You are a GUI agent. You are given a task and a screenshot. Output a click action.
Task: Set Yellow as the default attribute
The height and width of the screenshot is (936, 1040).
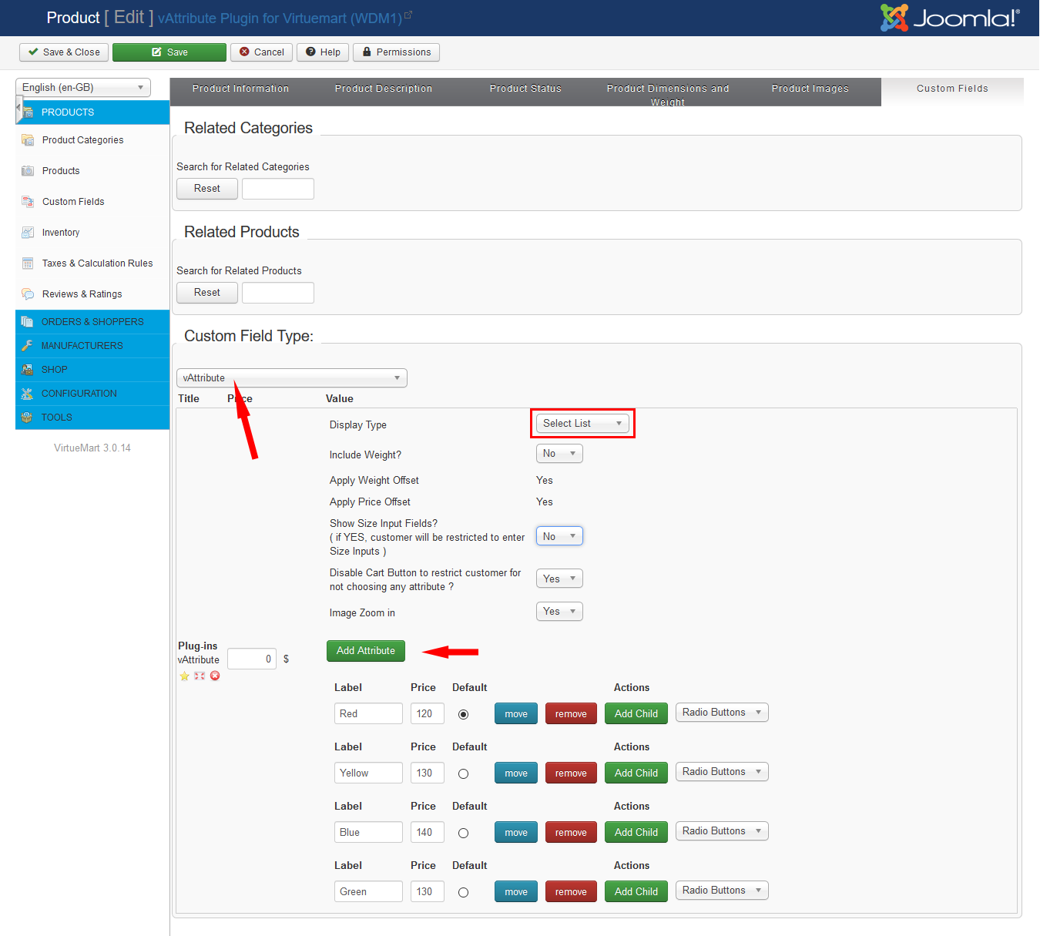click(x=463, y=773)
